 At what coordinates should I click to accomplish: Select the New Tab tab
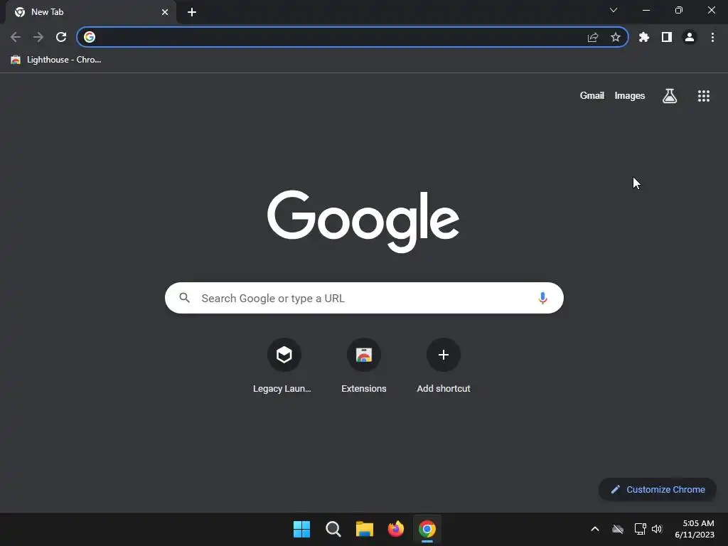(91, 12)
